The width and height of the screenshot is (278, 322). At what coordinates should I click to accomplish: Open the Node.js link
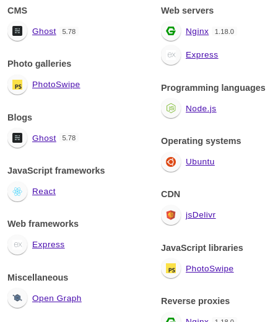pyautogui.click(x=201, y=109)
